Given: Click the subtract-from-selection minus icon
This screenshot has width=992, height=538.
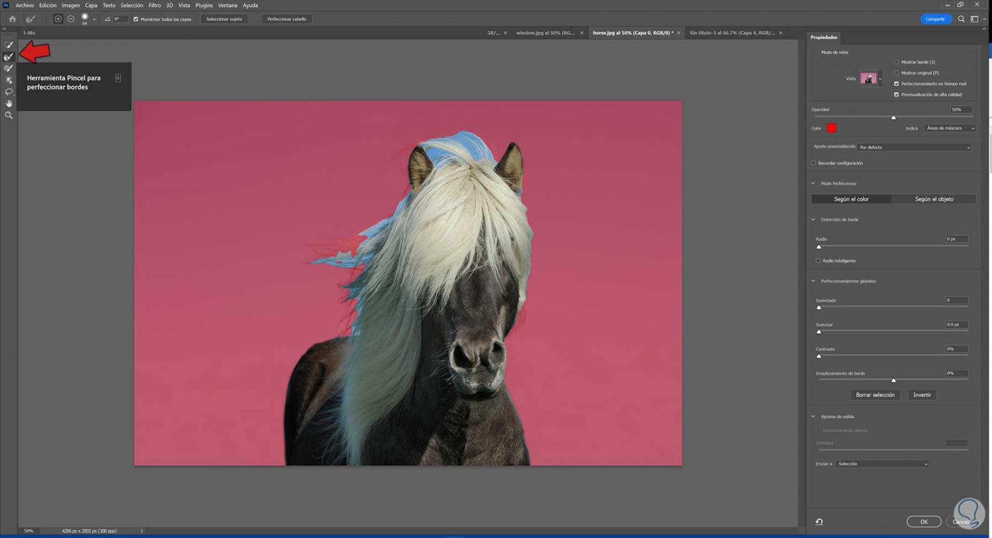Looking at the screenshot, I should click(71, 19).
